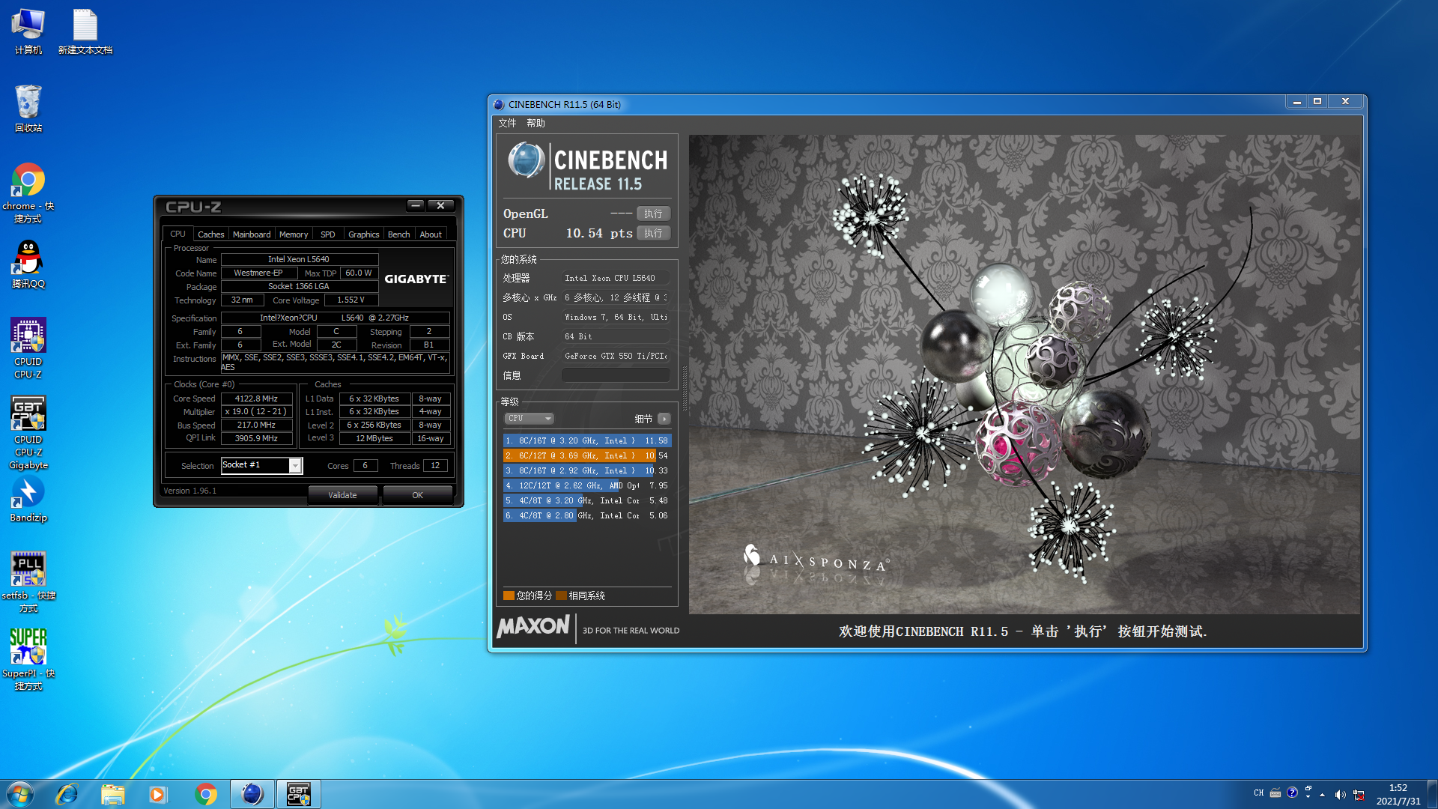Switch to Mainboard tab in CPU-Z
The height and width of the screenshot is (809, 1438).
coord(252,234)
